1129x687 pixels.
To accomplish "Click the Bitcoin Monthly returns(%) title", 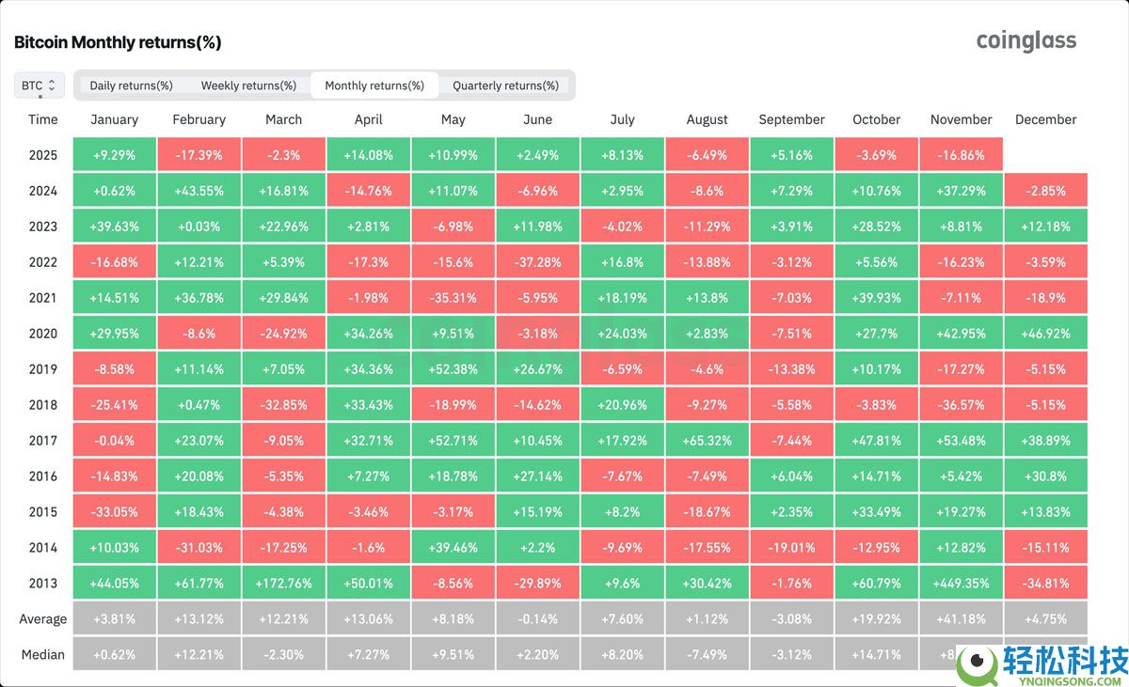I will [118, 42].
